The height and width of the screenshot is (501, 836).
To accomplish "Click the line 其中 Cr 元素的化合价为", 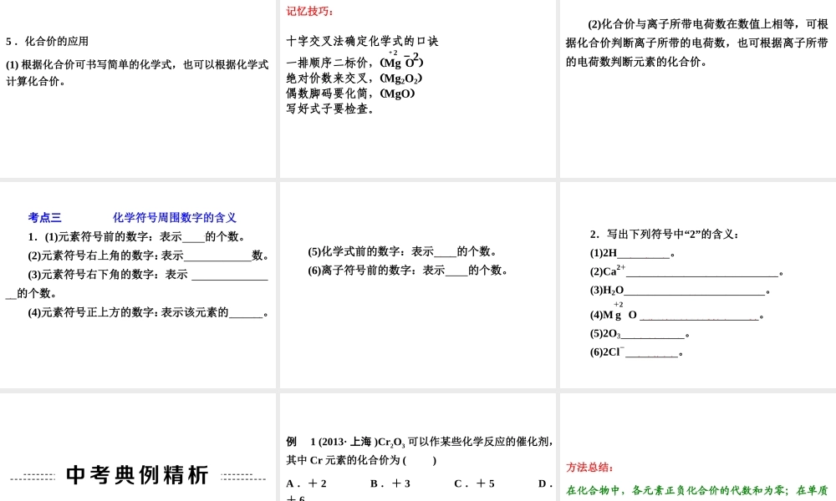I will [361, 461].
